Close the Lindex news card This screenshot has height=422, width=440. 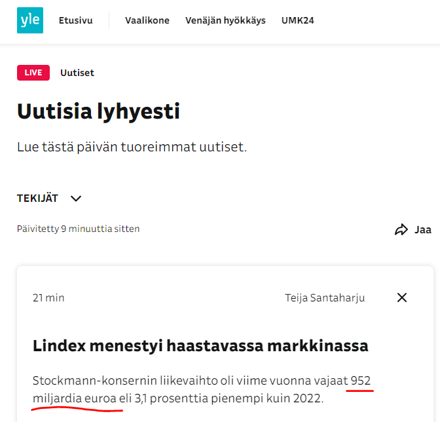pyautogui.click(x=402, y=297)
